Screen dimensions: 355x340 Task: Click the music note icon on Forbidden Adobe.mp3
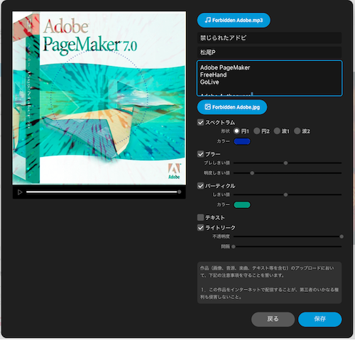click(x=208, y=20)
